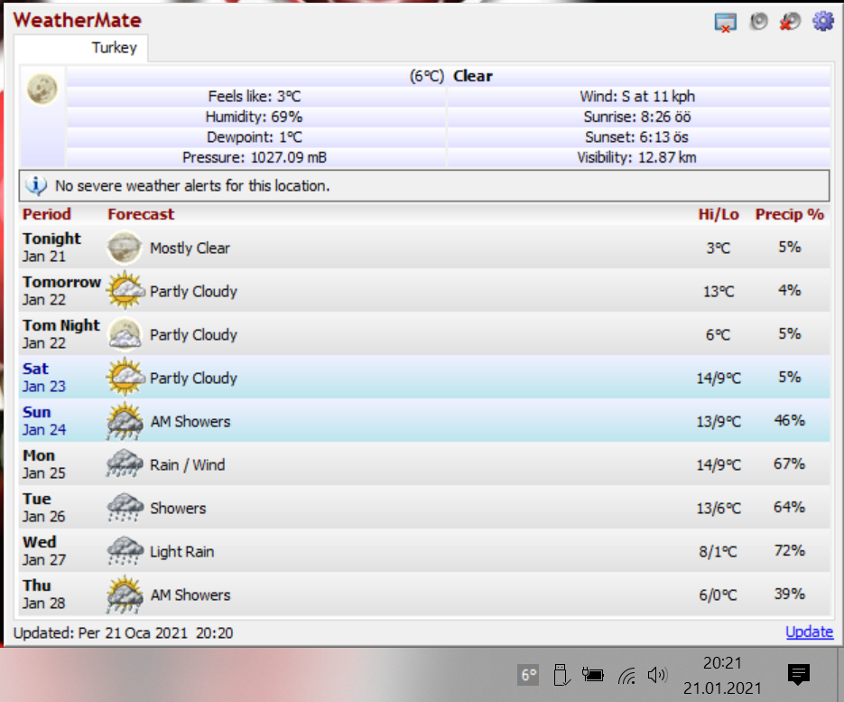Select the Tue Jan 26 period
The width and height of the screenshot is (844, 702).
(x=43, y=508)
